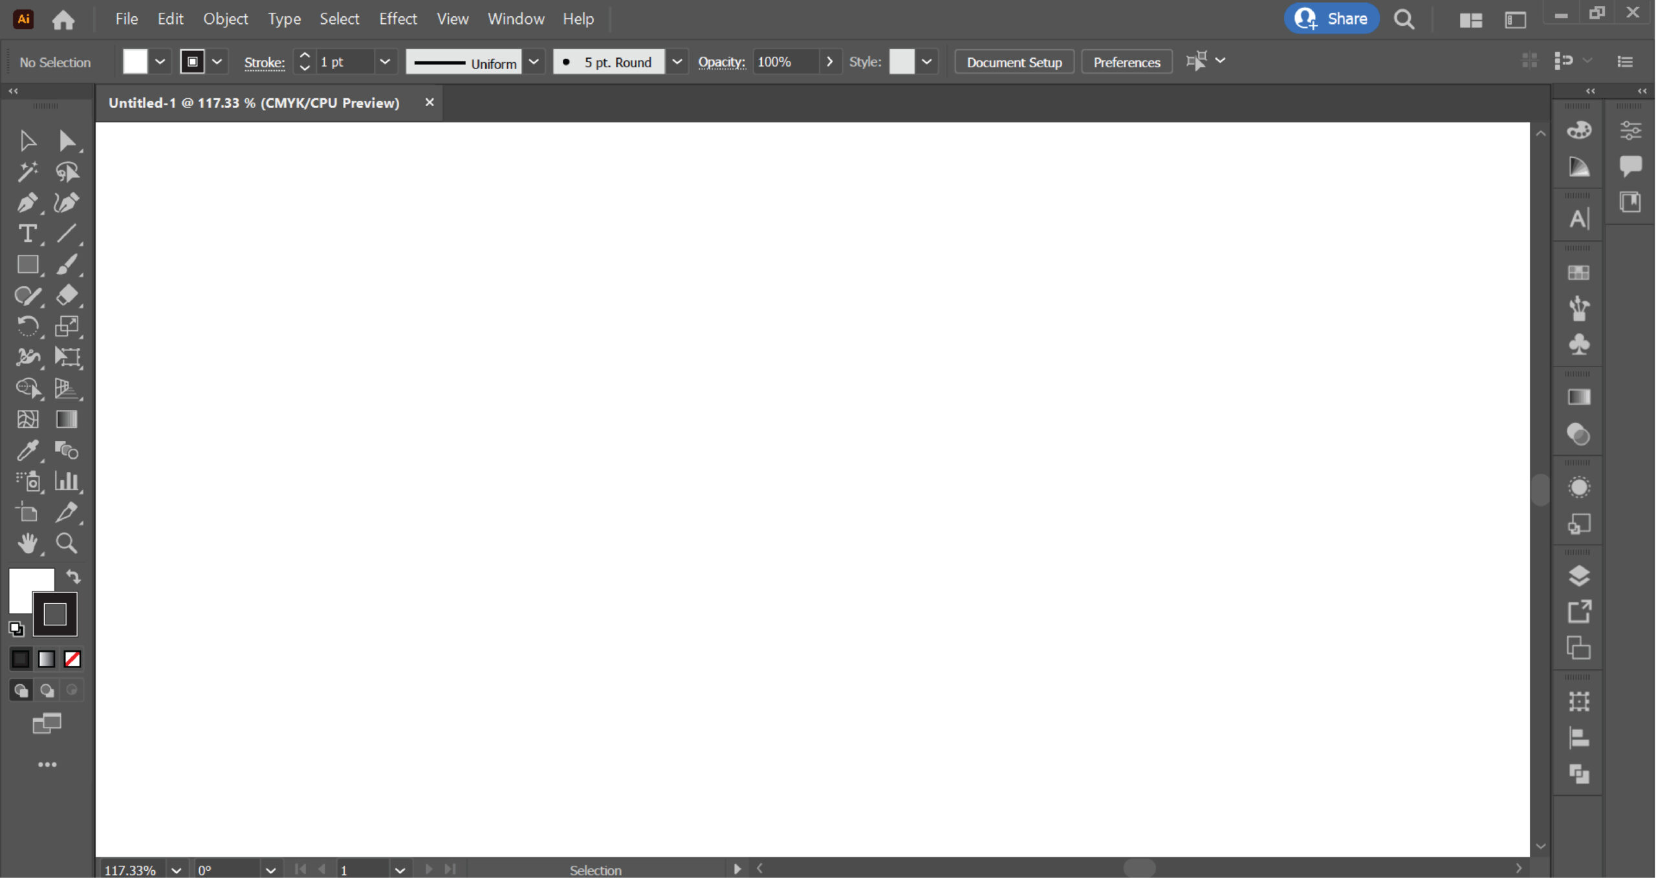Open Uniform variable width profile dropdown
The height and width of the screenshot is (878, 1656).
pyautogui.click(x=534, y=62)
